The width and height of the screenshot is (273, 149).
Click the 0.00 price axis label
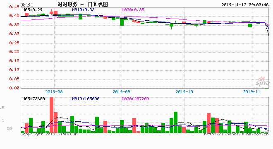click(x=14, y=88)
